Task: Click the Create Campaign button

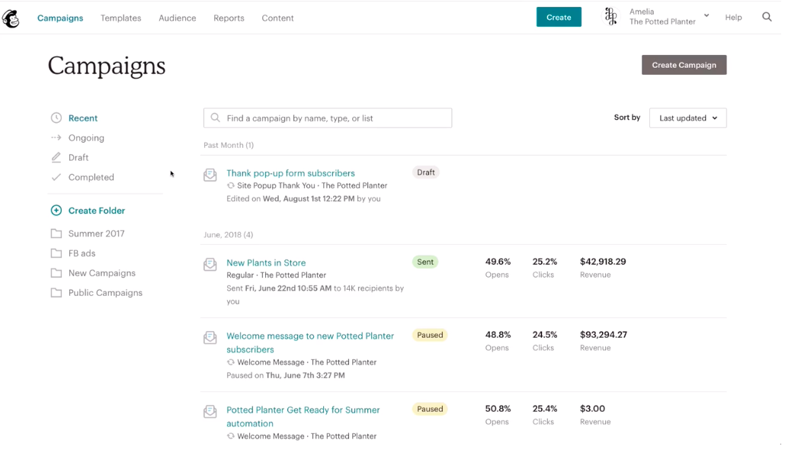Action: tap(684, 65)
